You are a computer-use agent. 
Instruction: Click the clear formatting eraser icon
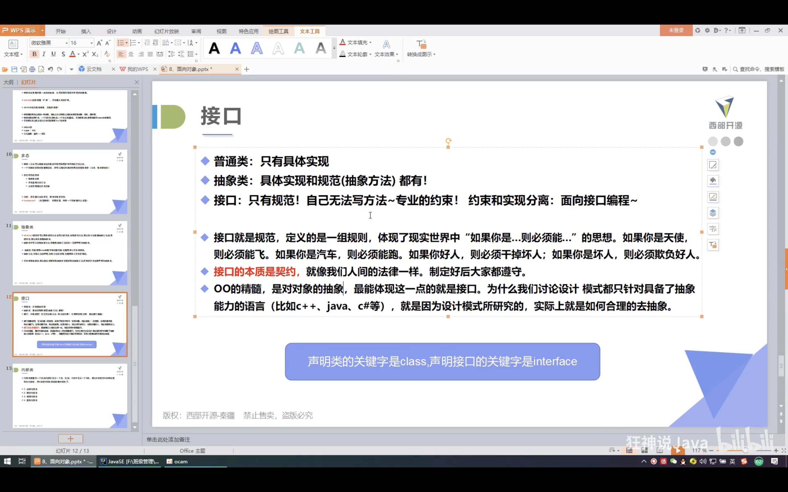(x=107, y=54)
